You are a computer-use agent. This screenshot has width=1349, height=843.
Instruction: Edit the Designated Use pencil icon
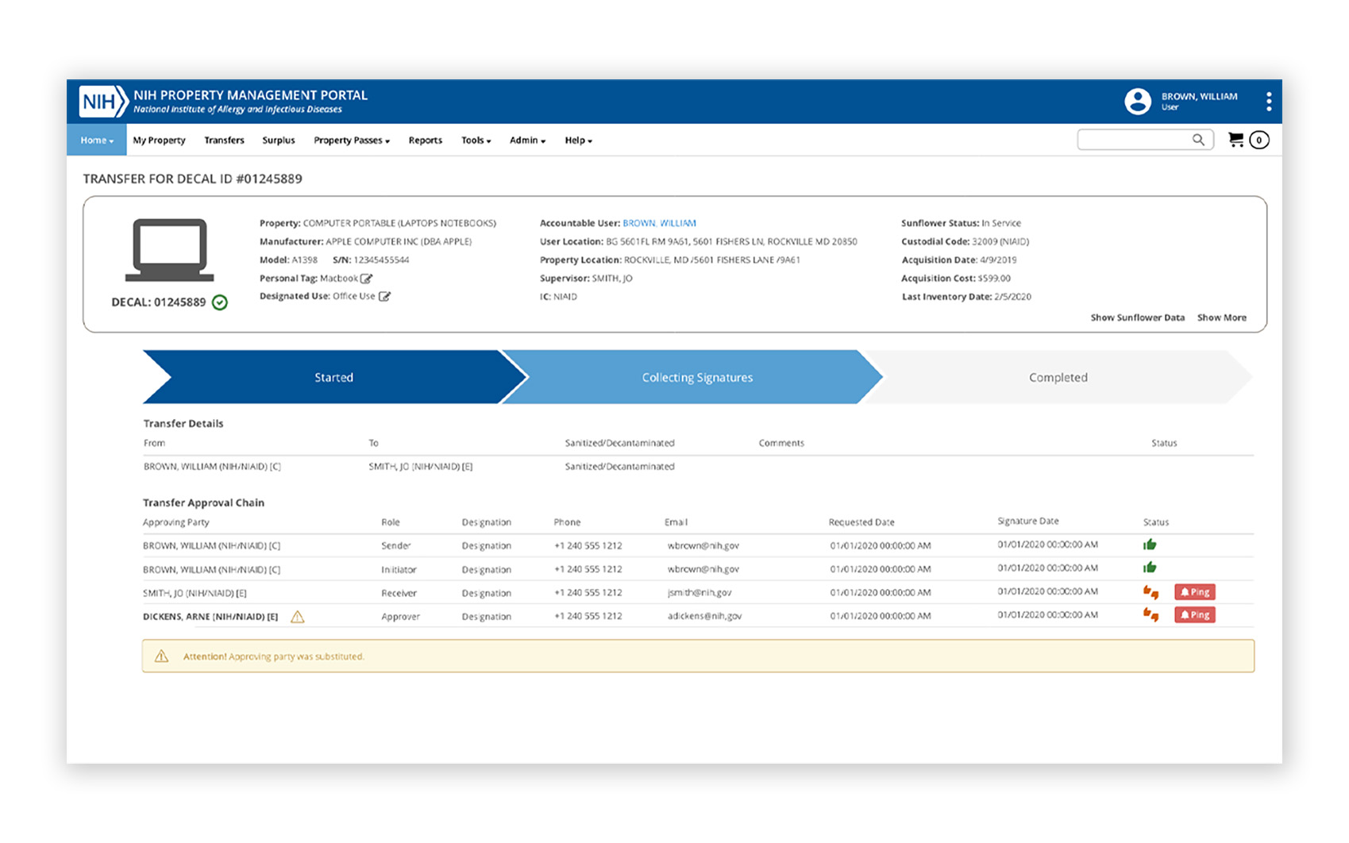384,297
